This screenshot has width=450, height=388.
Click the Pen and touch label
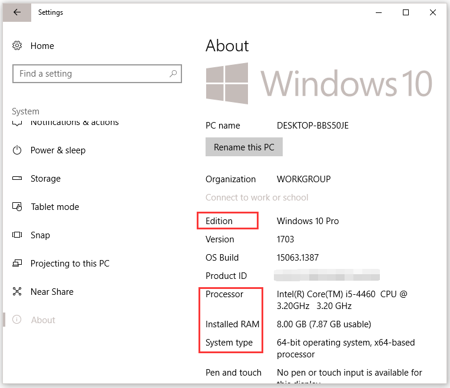tap(233, 373)
